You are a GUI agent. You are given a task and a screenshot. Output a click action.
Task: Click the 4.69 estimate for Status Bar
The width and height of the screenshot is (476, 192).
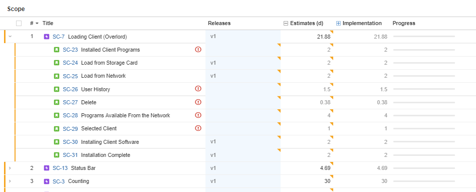325,168
